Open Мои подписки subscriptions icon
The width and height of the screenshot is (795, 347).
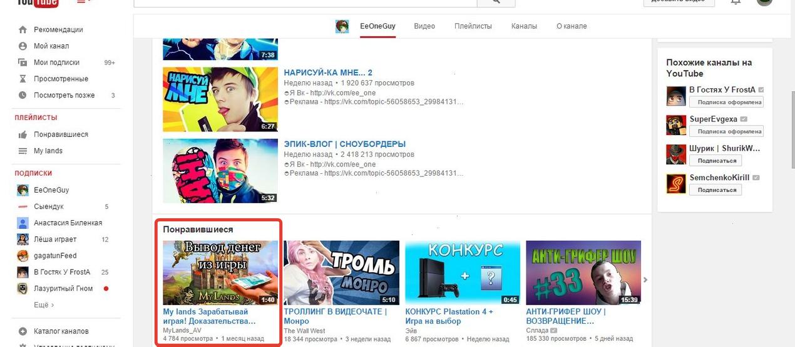[23, 63]
